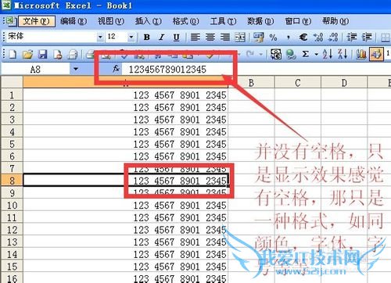Screen dimensions: 391x283
Task: Toggle align left
Action: coord(195,38)
